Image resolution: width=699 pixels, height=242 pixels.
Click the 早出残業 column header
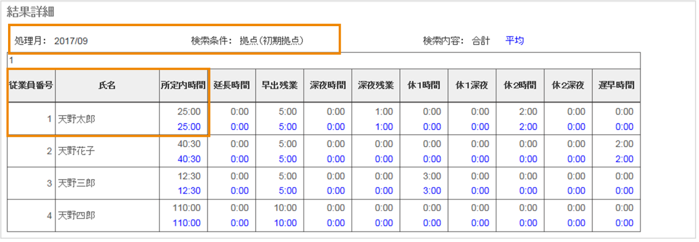[x=279, y=85]
